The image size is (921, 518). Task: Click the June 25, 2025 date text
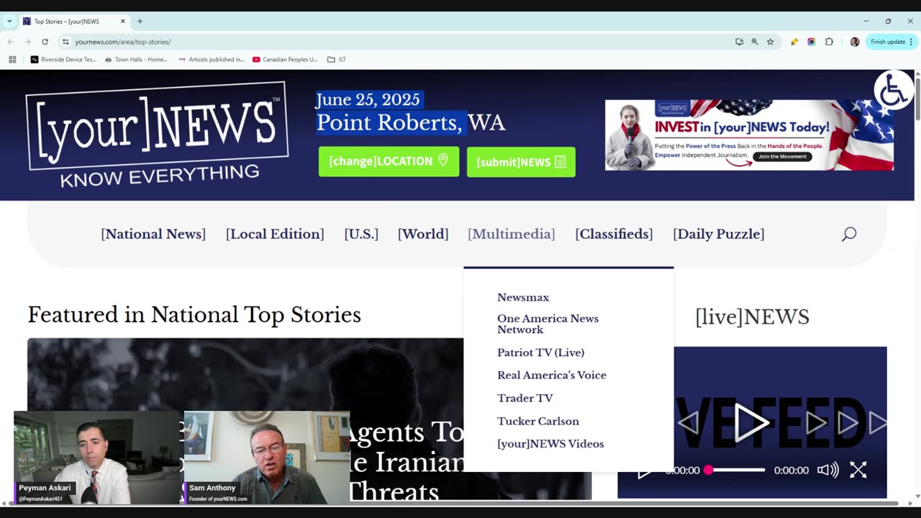pos(367,99)
